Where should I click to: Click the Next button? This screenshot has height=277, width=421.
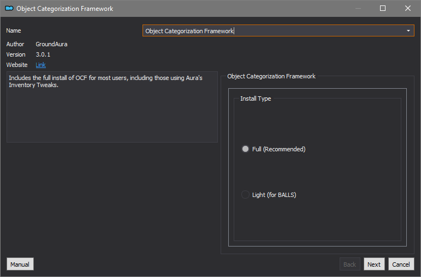click(374, 264)
